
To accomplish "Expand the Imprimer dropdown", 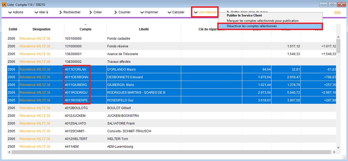I will pos(149,12).
